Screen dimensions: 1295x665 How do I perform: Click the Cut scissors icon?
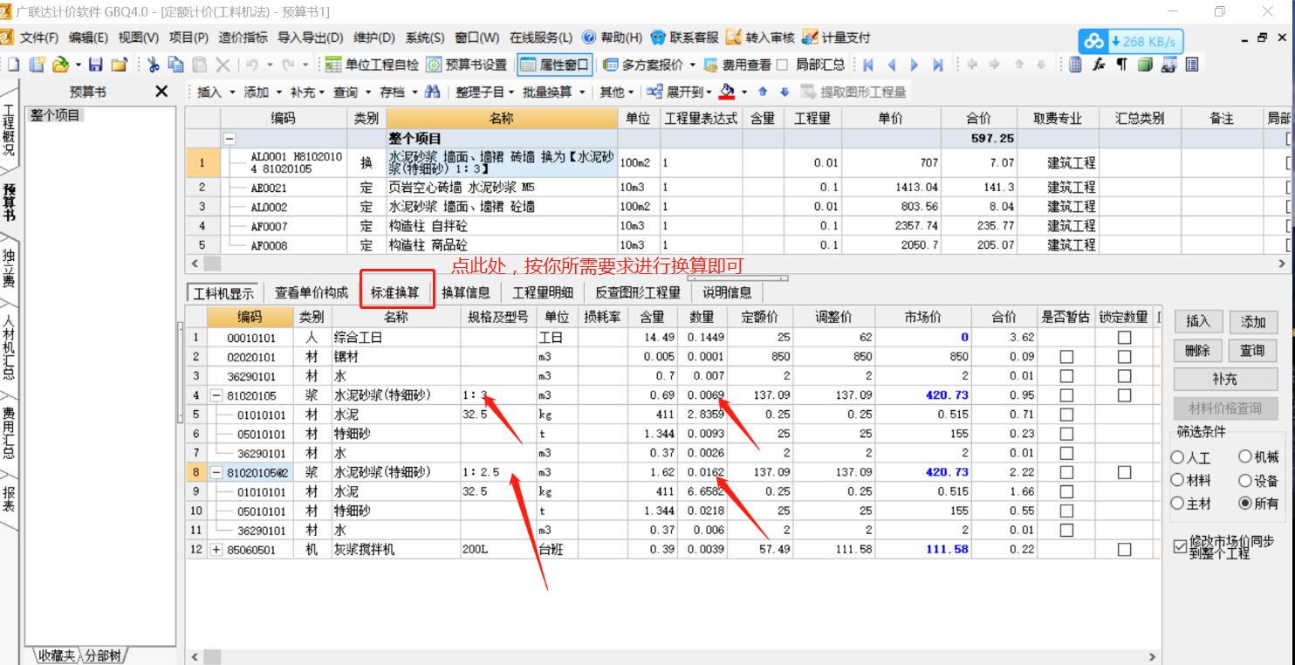[x=154, y=65]
